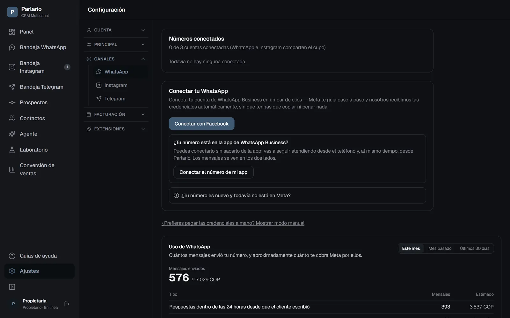Click the WhatsApp channel icon in settings
The width and height of the screenshot is (510, 318).
pyautogui.click(x=99, y=72)
